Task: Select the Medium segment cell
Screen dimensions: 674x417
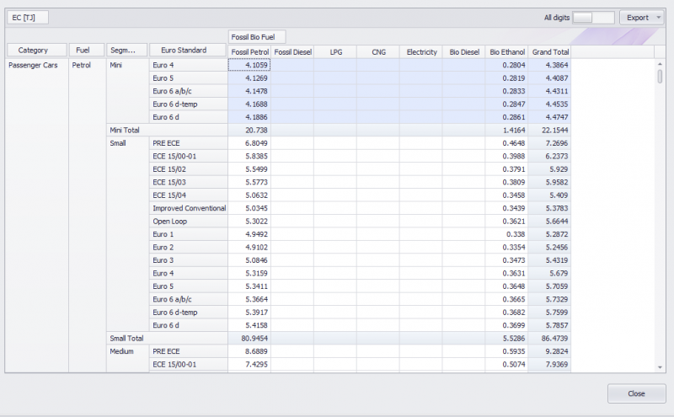Action: coord(128,359)
